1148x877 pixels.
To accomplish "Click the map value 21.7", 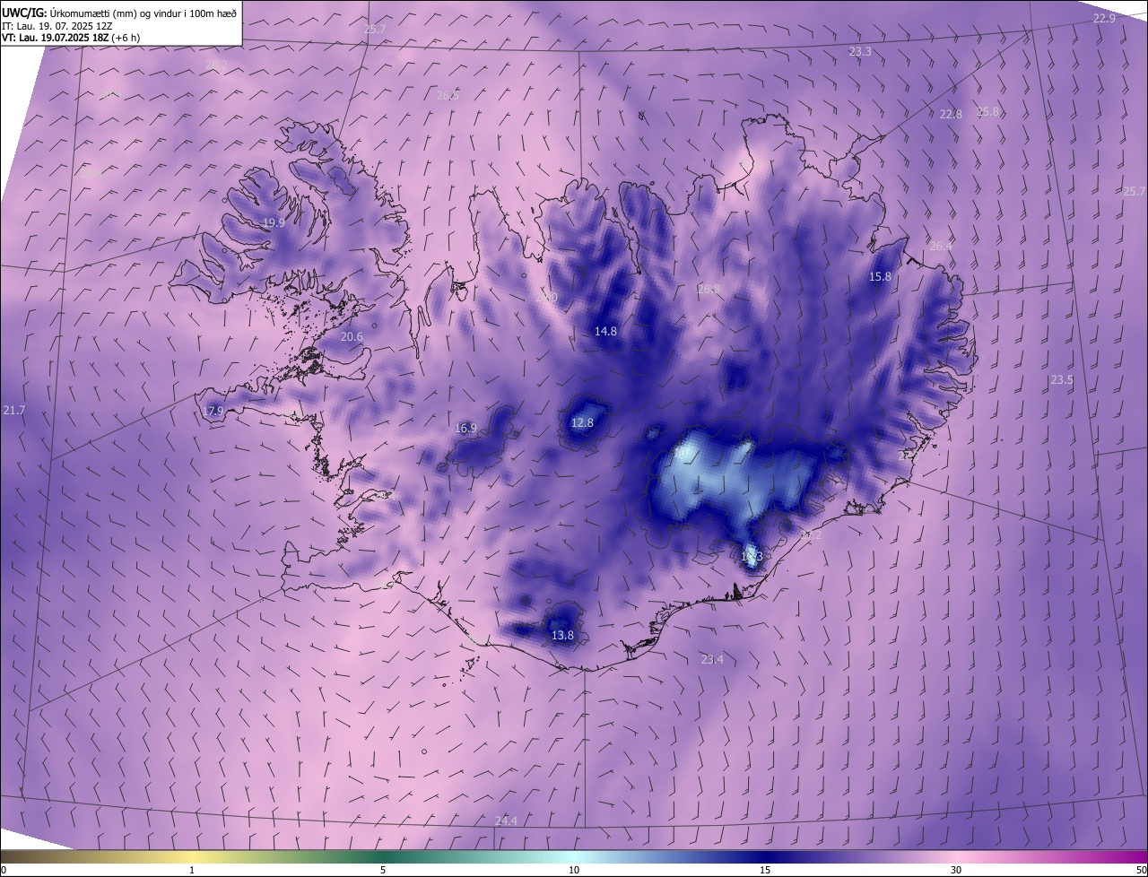I will coord(14,410).
